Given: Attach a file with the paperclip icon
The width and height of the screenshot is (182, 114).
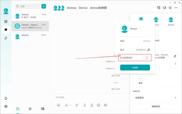Looking at the screenshot, I should [77, 105].
